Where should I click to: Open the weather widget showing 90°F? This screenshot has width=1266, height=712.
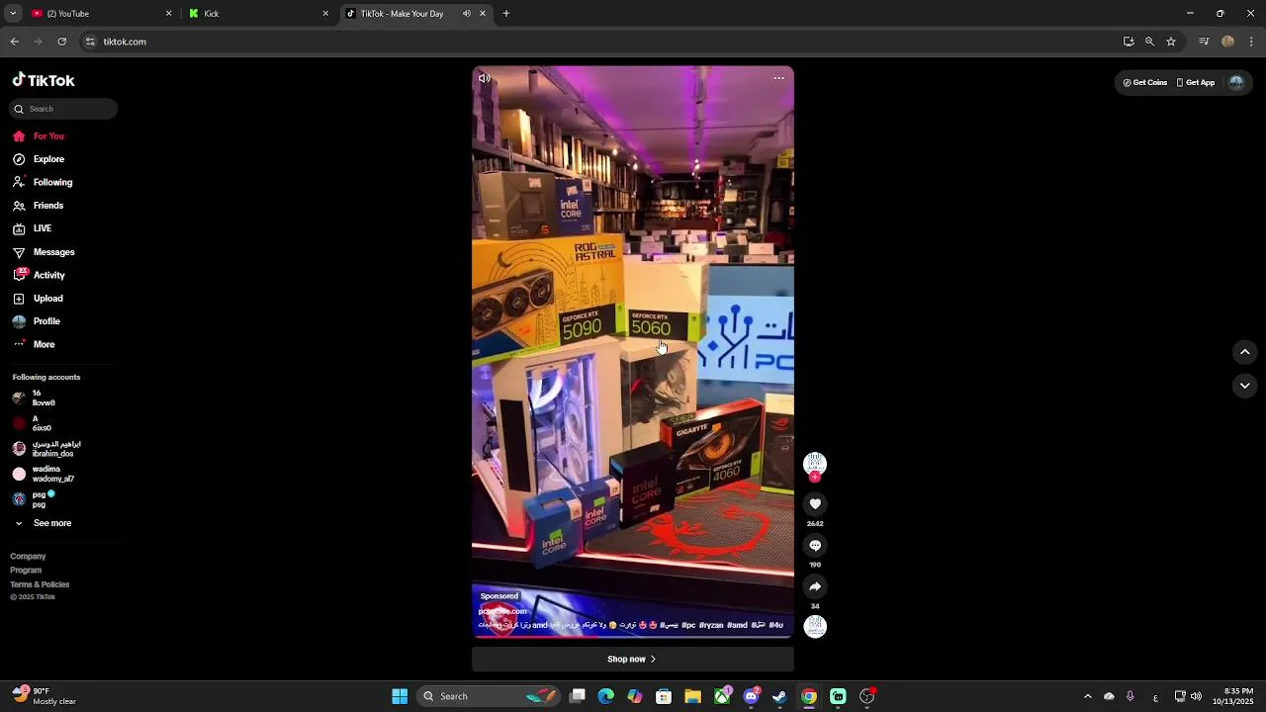pos(45,696)
